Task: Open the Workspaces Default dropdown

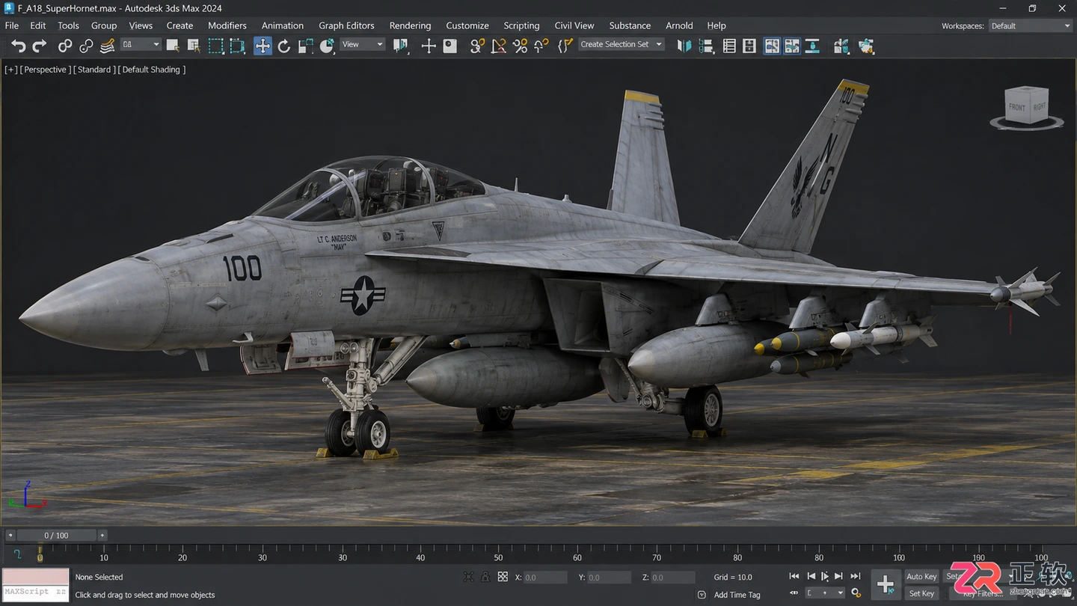Action: click(x=1031, y=26)
